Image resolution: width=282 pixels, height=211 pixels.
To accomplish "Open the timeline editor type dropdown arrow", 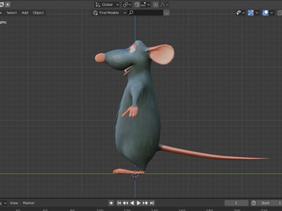I will point(5,203).
